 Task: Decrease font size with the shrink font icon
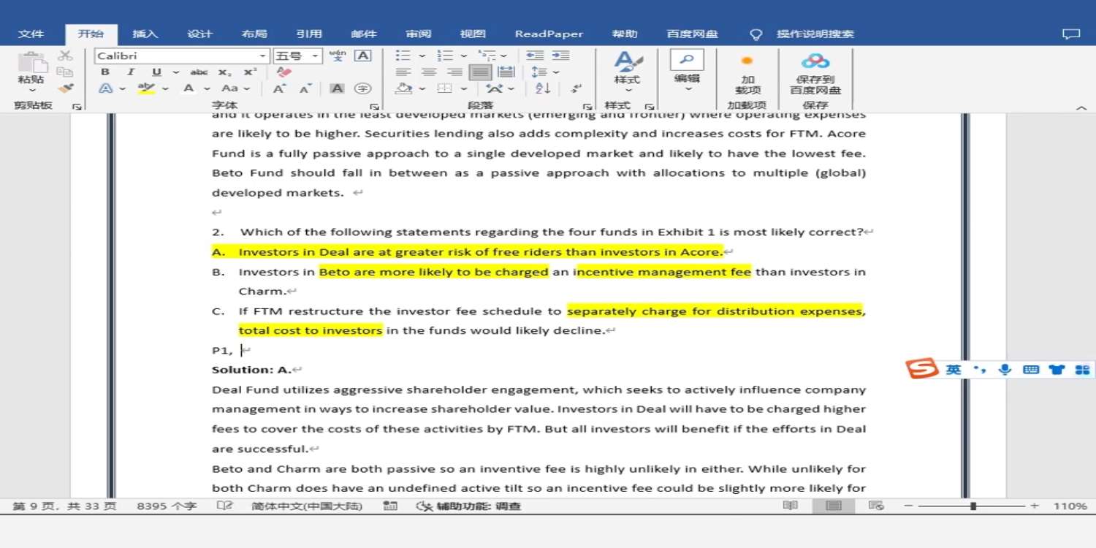tap(305, 88)
